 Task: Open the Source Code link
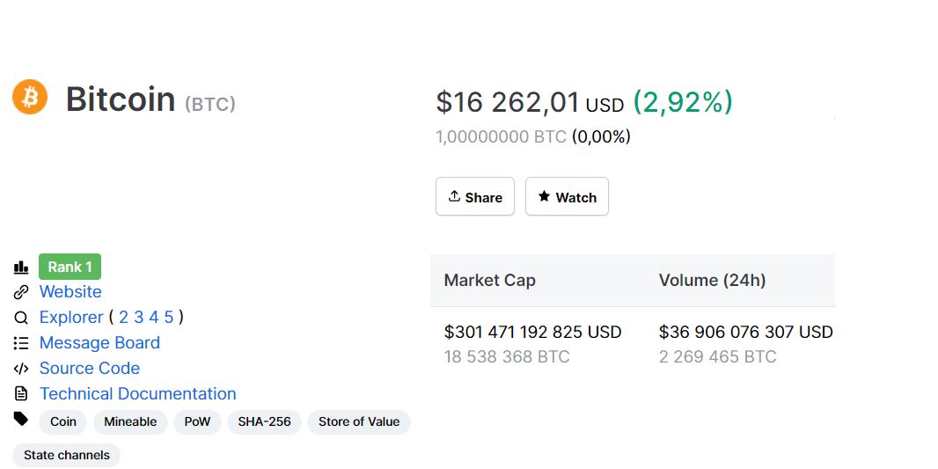90,369
